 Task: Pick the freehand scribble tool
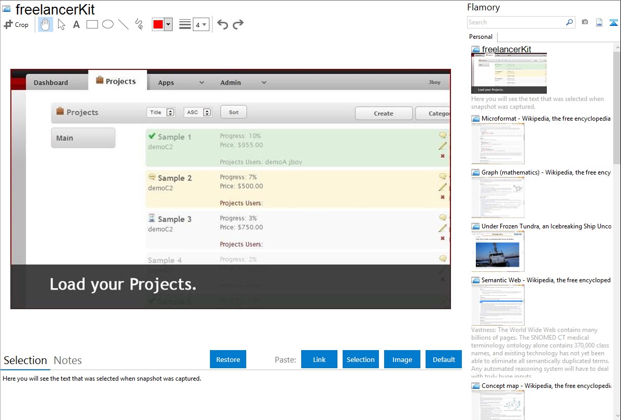click(x=139, y=24)
